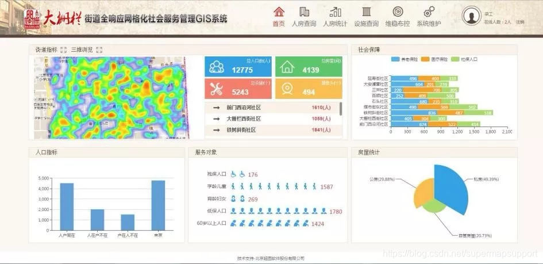Click the 674 blue segment for 前门西沿河社区
This screenshot has height=264, width=543.
pyautogui.click(x=409, y=124)
